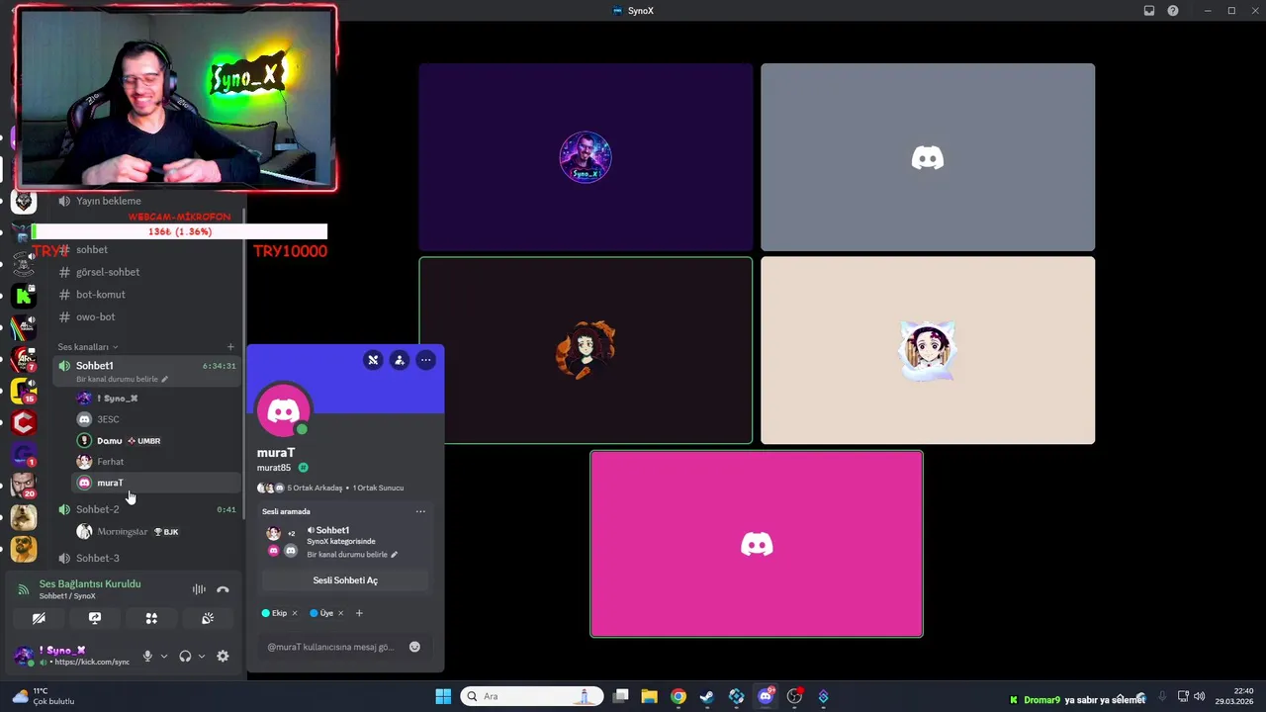The height and width of the screenshot is (712, 1266).
Task: Open the red C server icon
Action: pyautogui.click(x=24, y=422)
